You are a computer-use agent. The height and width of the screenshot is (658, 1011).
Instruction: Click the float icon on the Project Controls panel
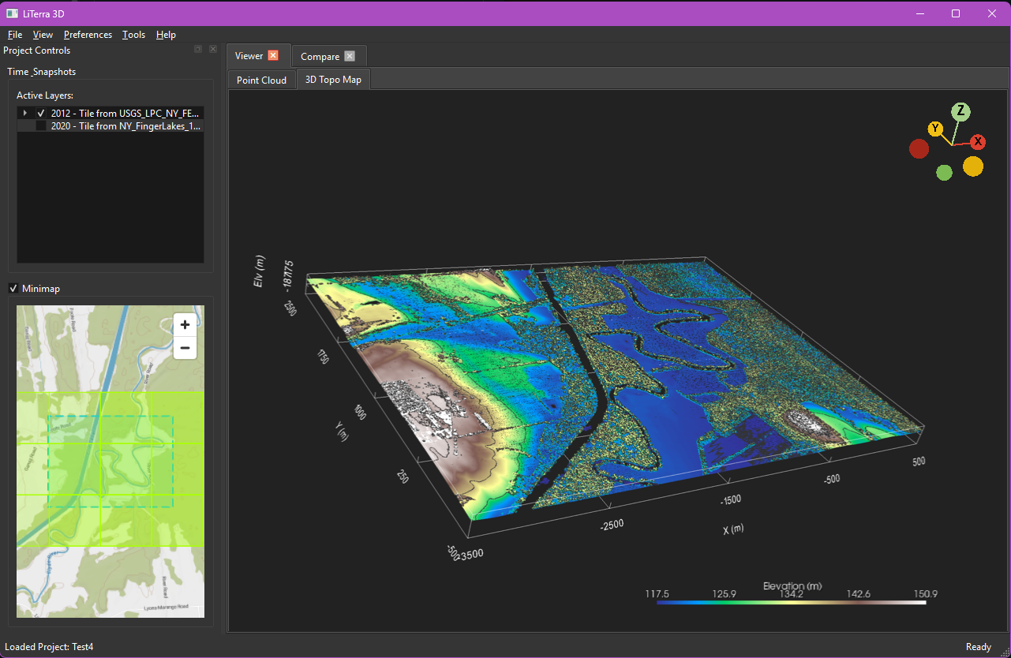click(198, 49)
